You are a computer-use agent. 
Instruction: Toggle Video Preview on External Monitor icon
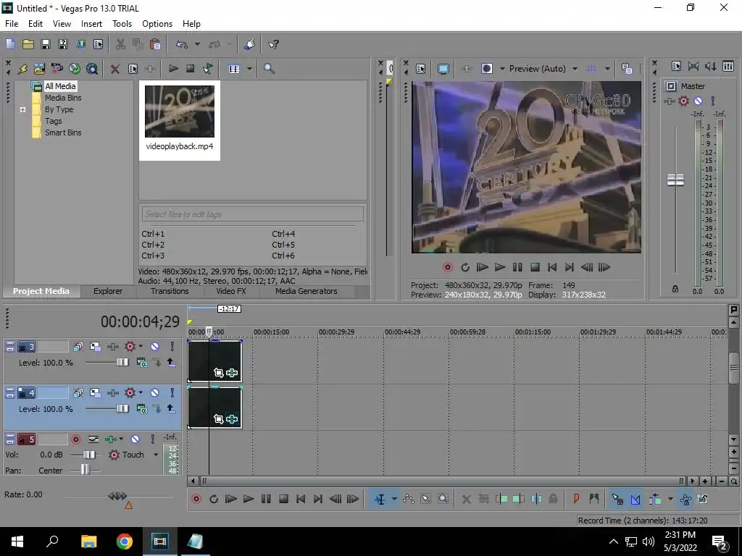(443, 69)
